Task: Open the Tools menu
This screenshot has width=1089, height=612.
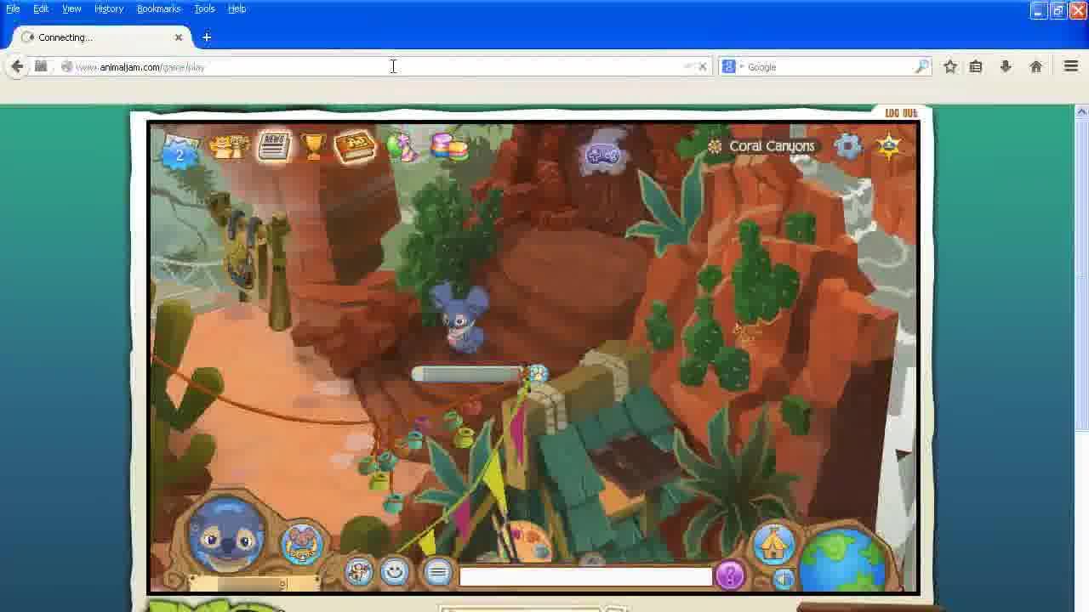Action: (x=204, y=8)
